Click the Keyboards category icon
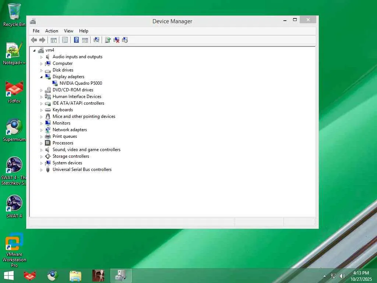The height and width of the screenshot is (283, 377). 48,110
